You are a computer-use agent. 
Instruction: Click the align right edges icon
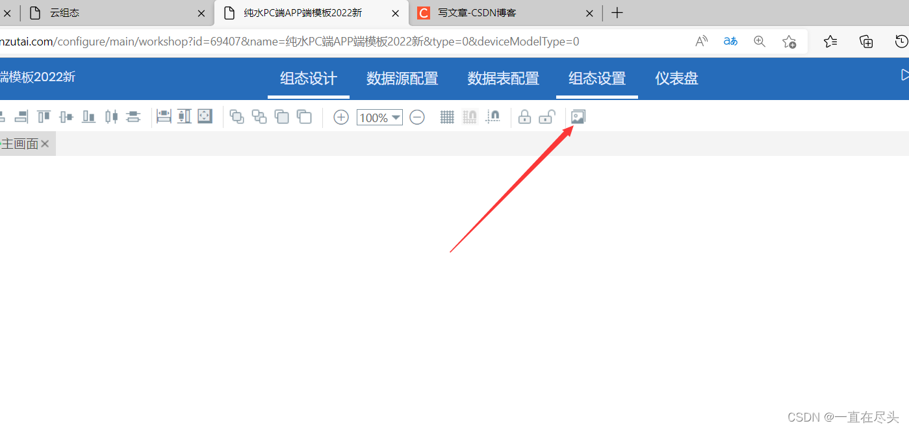[x=21, y=117]
